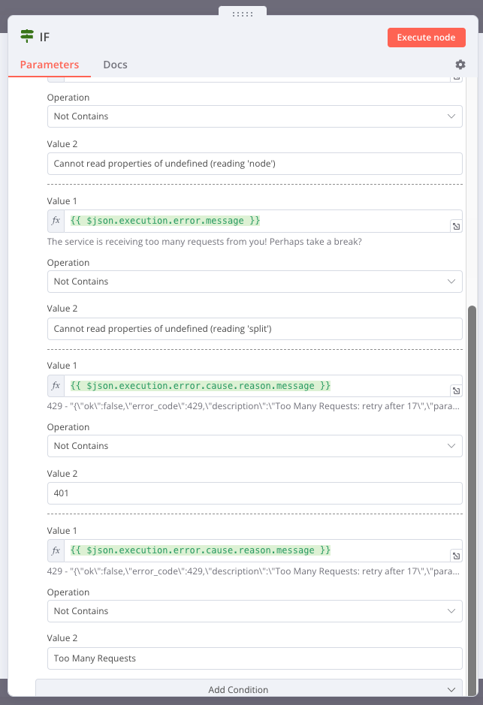The image size is (483, 705).
Task: Click partially visible expression editor icon at top
Action: point(456,78)
